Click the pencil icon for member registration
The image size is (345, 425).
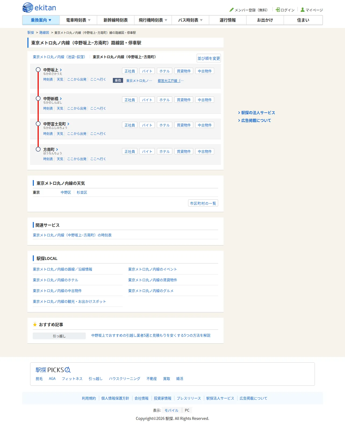point(232,10)
